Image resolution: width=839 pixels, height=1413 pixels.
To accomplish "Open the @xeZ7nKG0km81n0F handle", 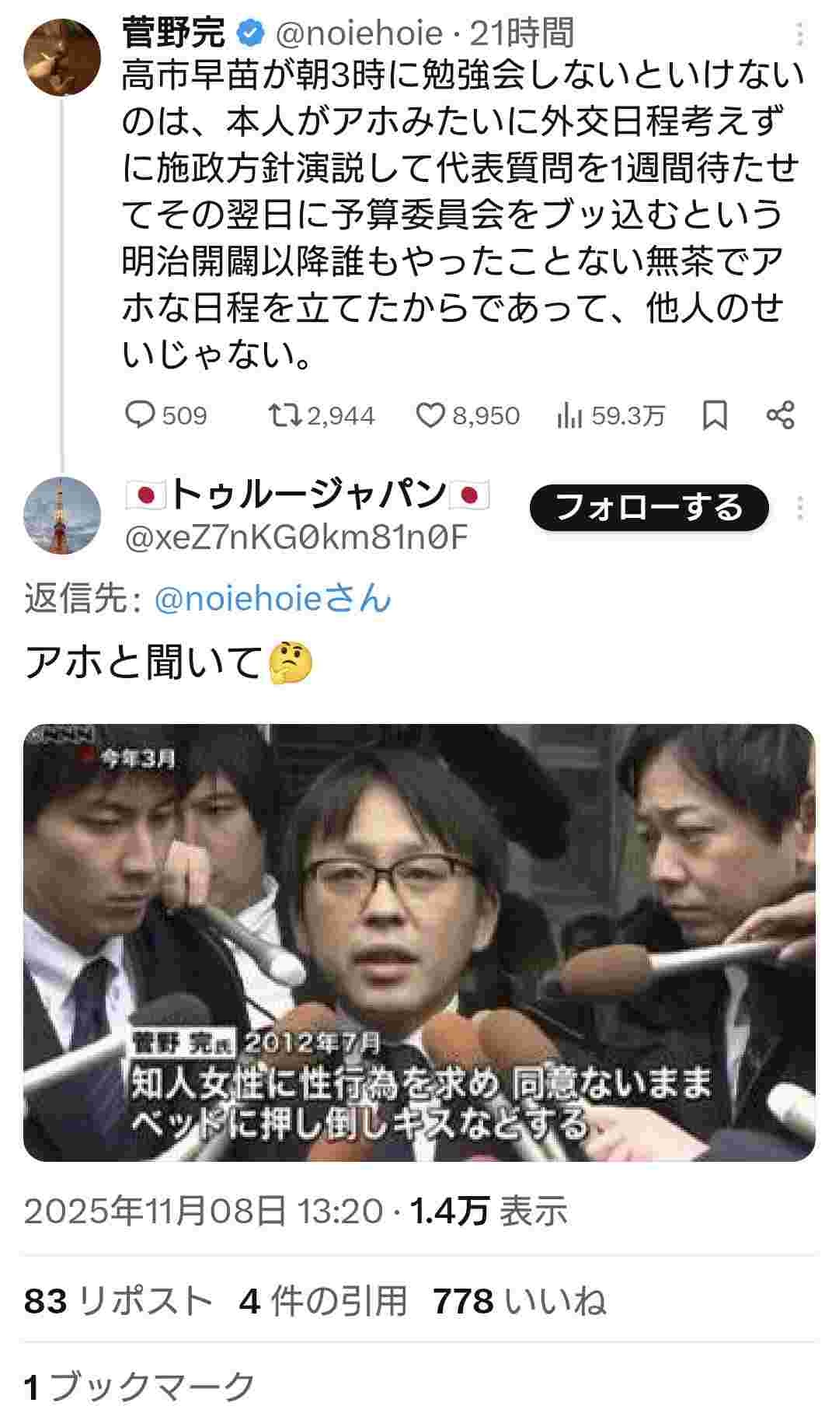I will coord(297,537).
